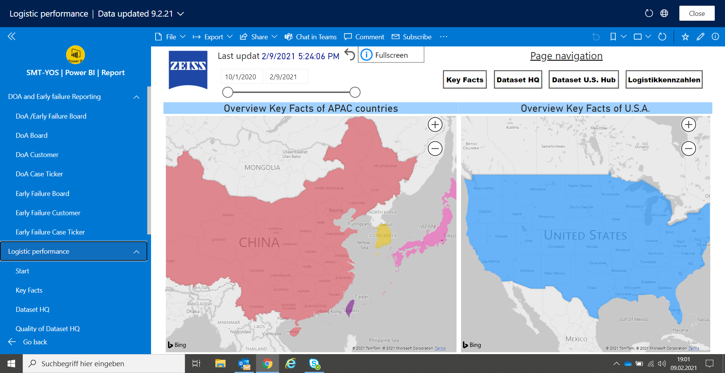Open Windows Start menu

pos(11,364)
